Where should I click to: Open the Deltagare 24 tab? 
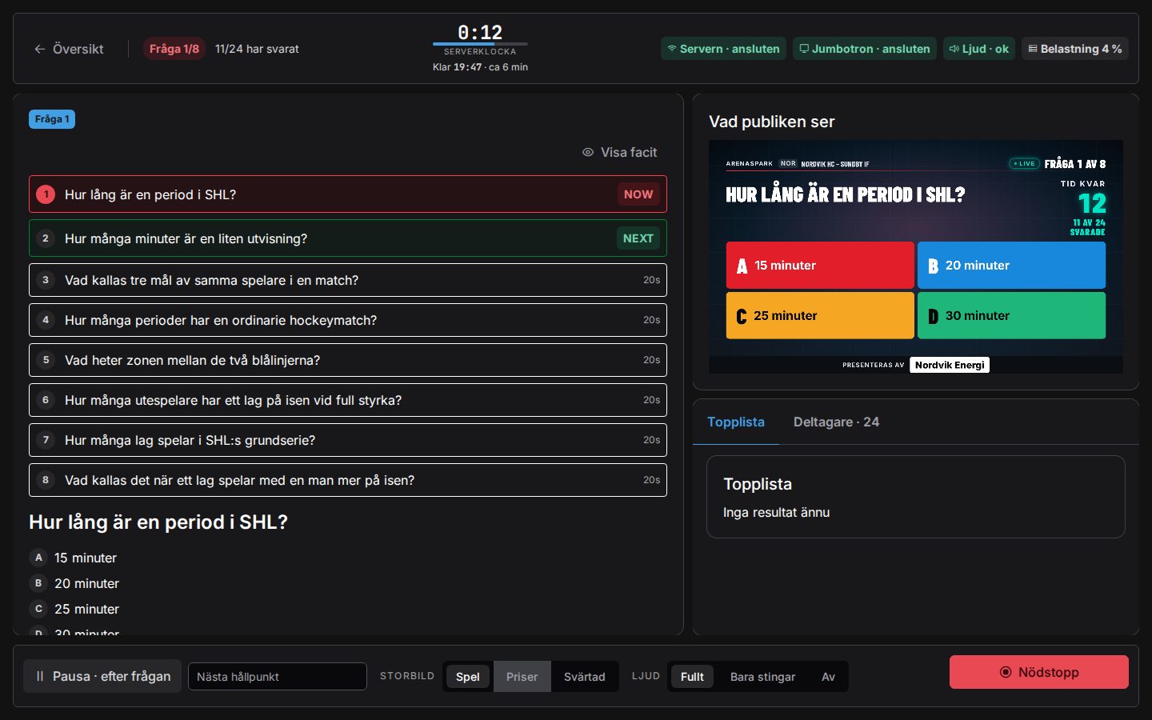click(836, 422)
